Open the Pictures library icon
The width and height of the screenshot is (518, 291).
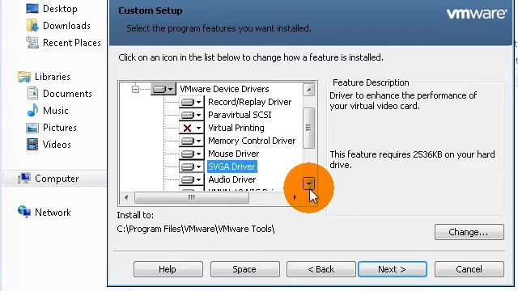[32, 128]
